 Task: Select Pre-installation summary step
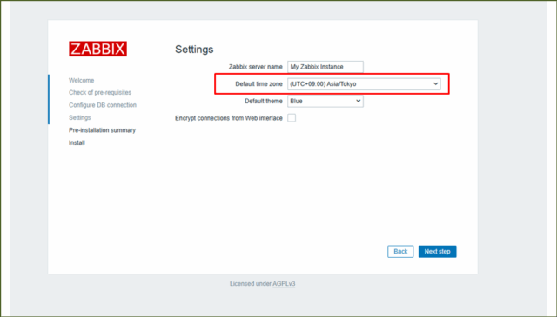[103, 130]
